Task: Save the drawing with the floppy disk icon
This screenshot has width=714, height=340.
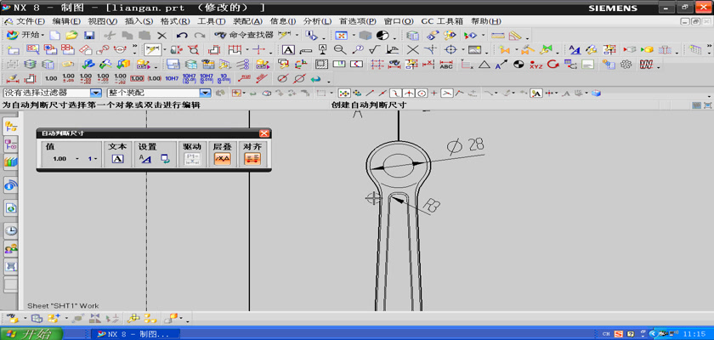Action: (88, 35)
